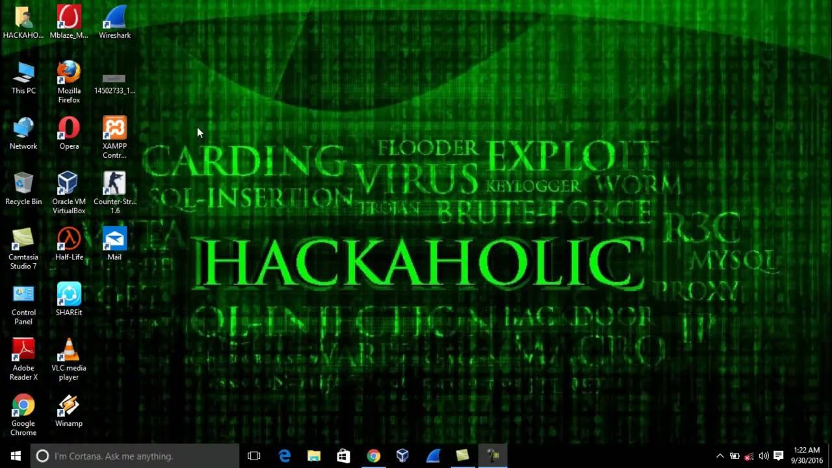Switch to Chrome via its taskbar button

374,456
